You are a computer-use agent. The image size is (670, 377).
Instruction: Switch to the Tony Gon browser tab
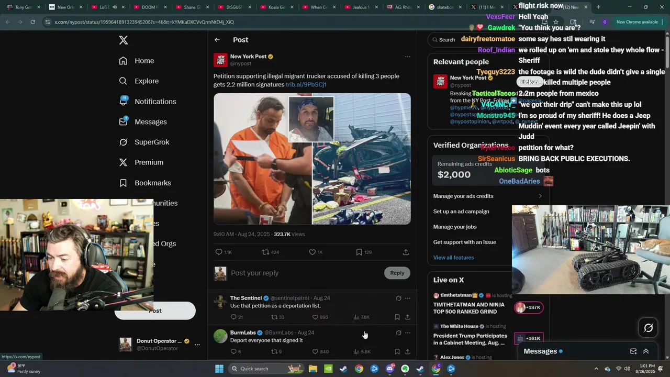tap(24, 7)
